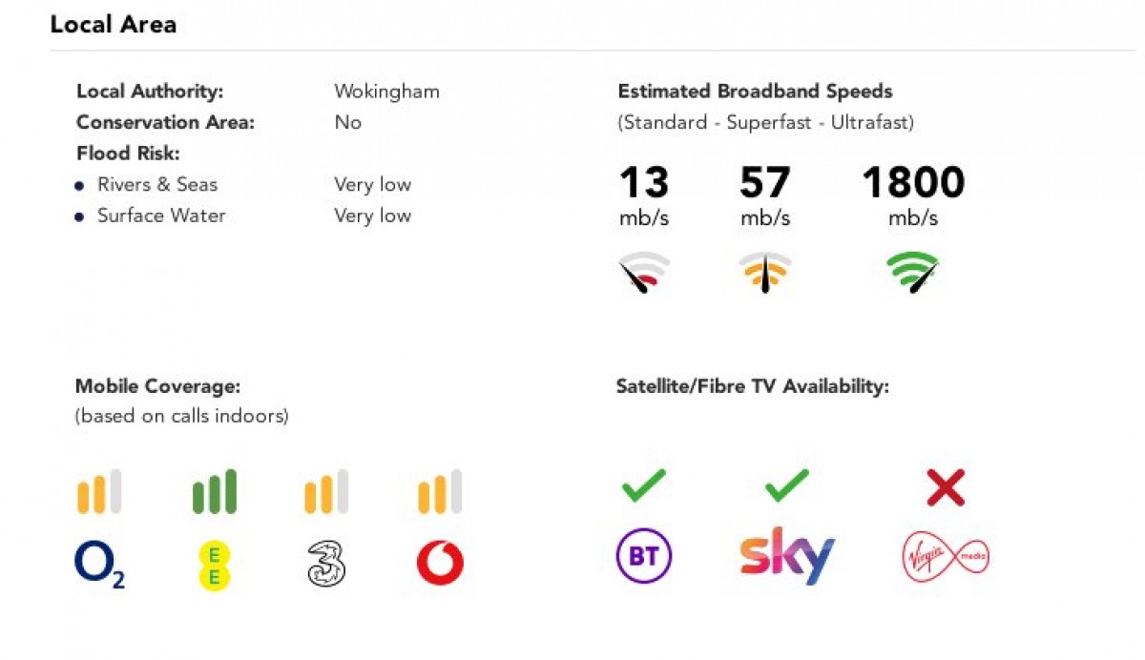Click the Sky logo
Viewport: 1145px width, 660px height.
tap(787, 556)
